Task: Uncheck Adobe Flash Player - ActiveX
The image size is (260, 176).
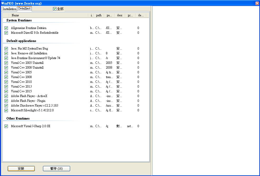Action: 6,96
